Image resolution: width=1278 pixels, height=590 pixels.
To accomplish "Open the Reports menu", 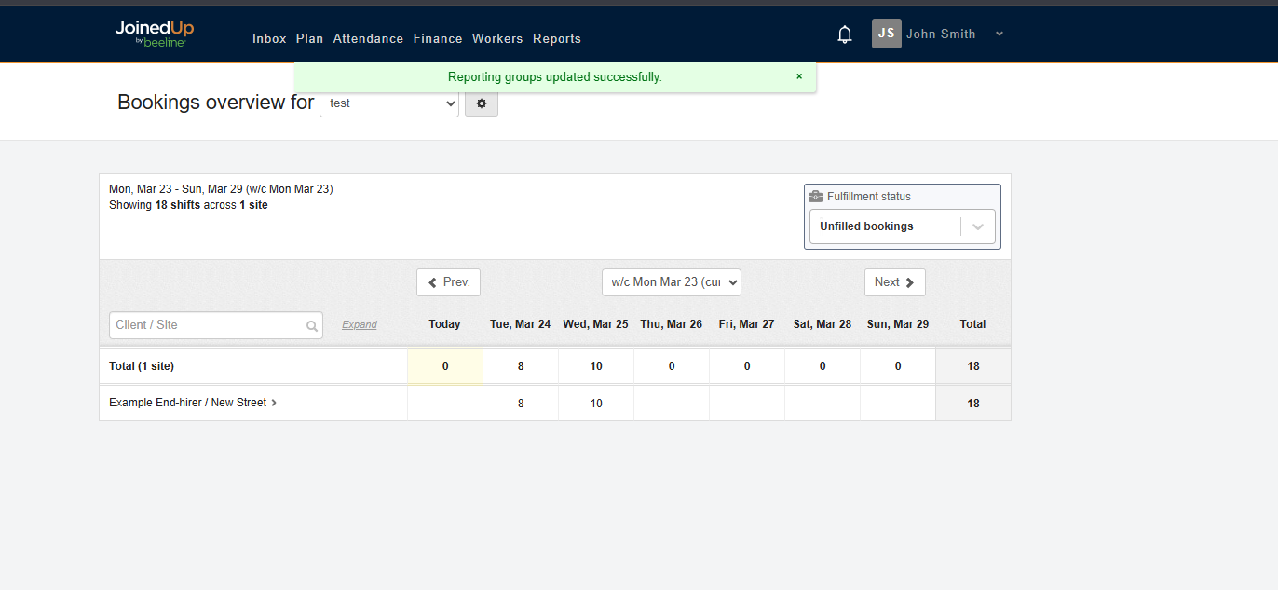I will point(556,38).
